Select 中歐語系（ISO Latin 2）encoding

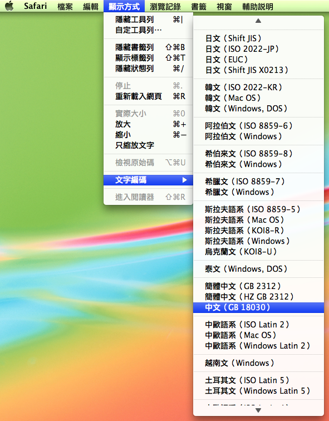[x=258, y=325]
